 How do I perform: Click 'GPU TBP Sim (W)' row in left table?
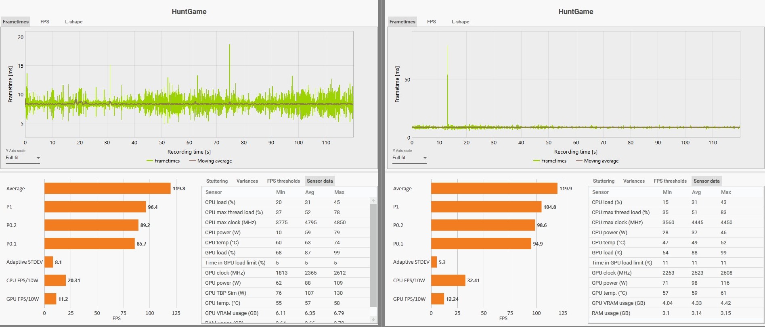coord(286,293)
